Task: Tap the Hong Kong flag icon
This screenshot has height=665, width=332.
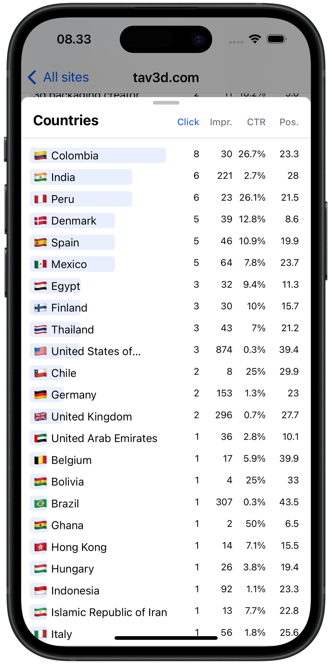Action: click(40, 547)
